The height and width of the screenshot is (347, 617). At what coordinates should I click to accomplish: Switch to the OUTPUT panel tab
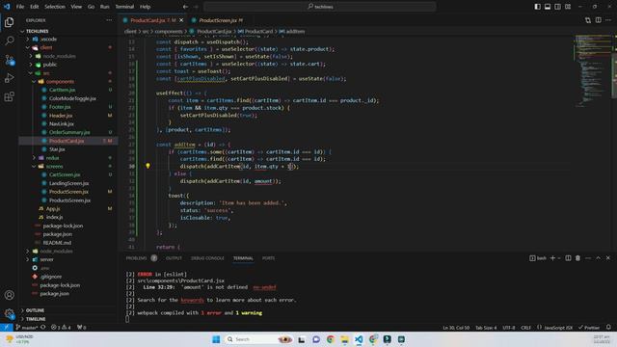[x=174, y=258]
